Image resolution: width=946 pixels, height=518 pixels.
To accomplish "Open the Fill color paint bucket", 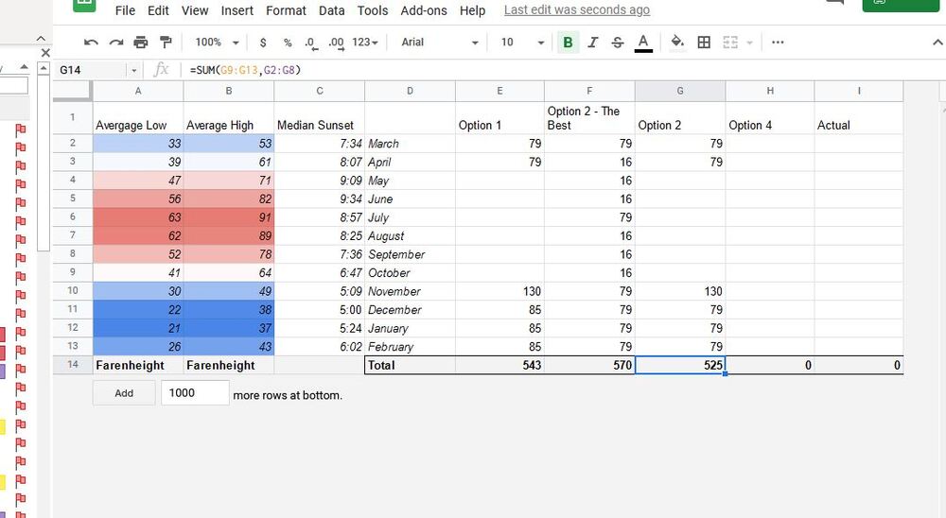I will (x=677, y=43).
